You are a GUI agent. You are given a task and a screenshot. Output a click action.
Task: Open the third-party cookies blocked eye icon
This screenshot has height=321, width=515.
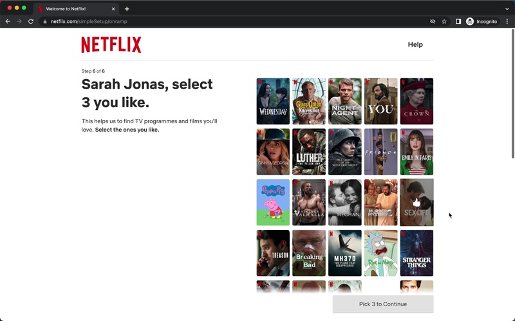(x=433, y=22)
